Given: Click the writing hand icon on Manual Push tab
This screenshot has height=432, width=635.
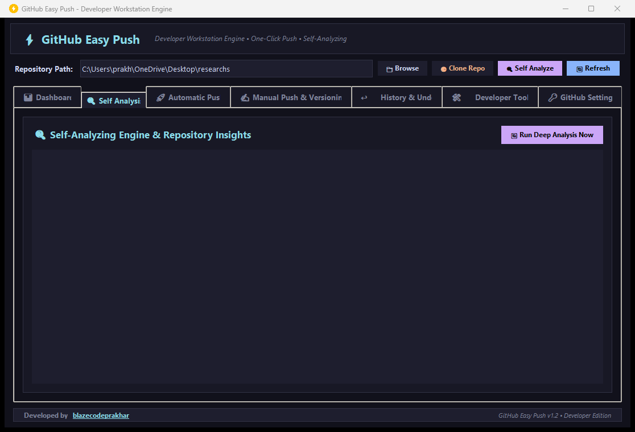Looking at the screenshot, I should point(245,97).
